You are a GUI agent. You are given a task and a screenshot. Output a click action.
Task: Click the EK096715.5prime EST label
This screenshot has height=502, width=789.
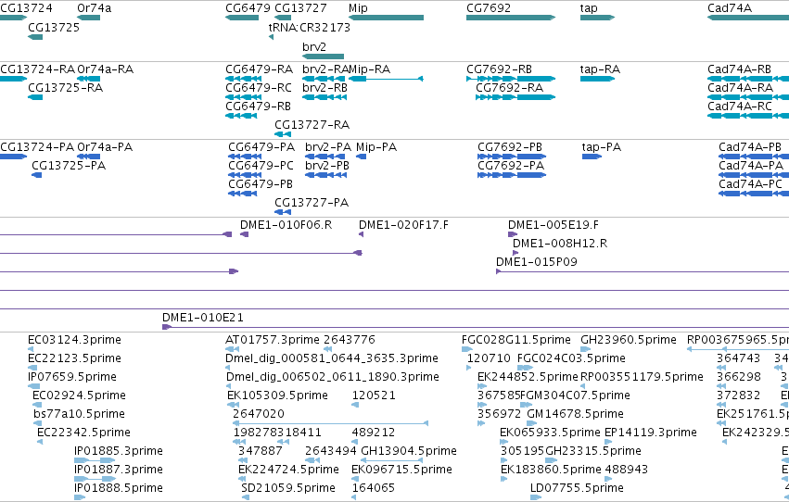(401, 470)
